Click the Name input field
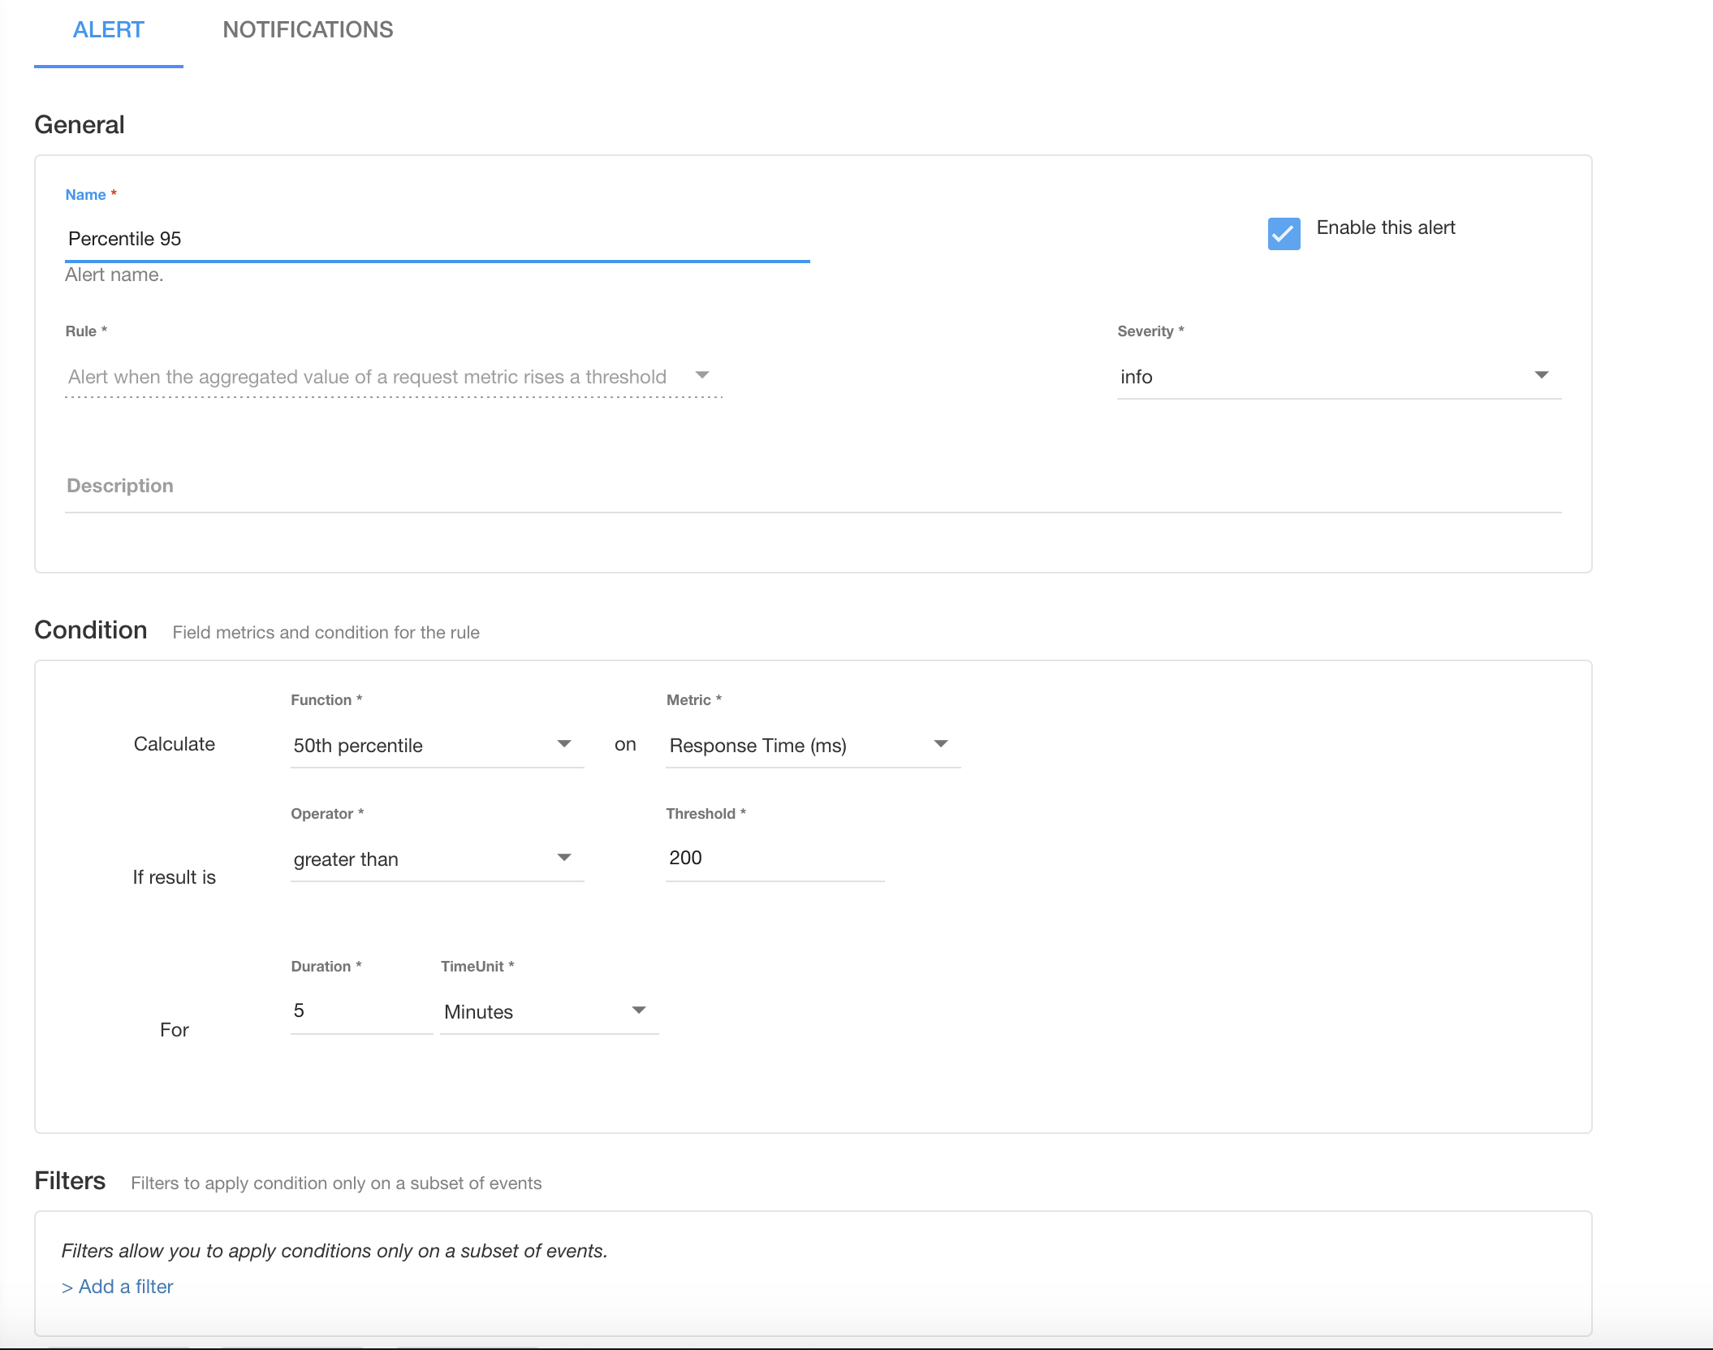 pyautogui.click(x=437, y=239)
